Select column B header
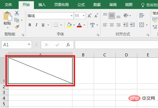Screen dimensions: 158x108 click(x=83, y=55)
